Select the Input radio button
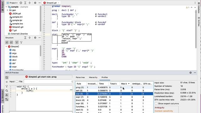 click(12, 82)
